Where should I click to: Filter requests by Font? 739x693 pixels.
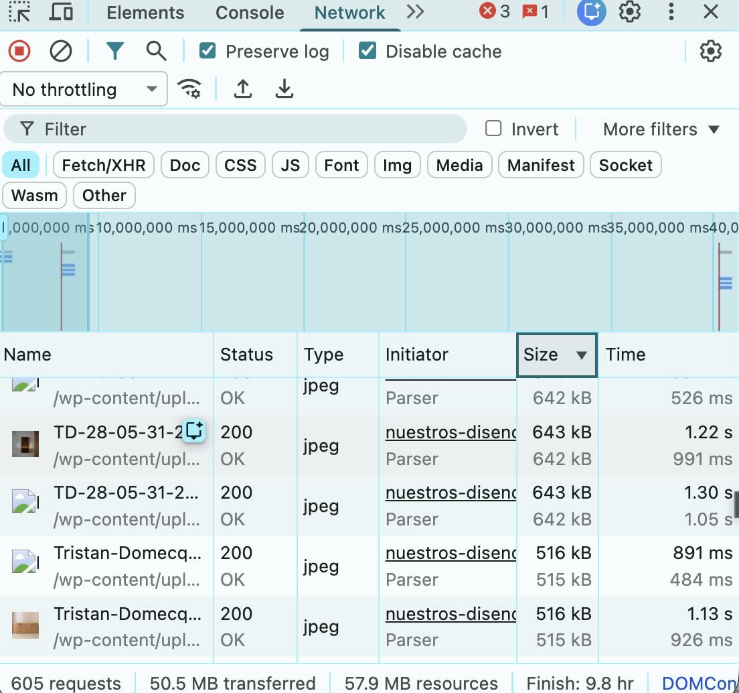tap(341, 165)
